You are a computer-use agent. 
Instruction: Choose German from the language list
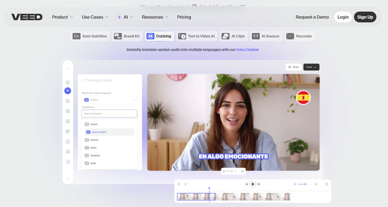(109, 140)
